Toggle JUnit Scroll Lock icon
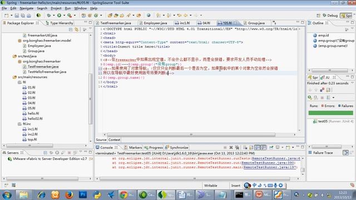 pyautogui.click(x=328, y=90)
